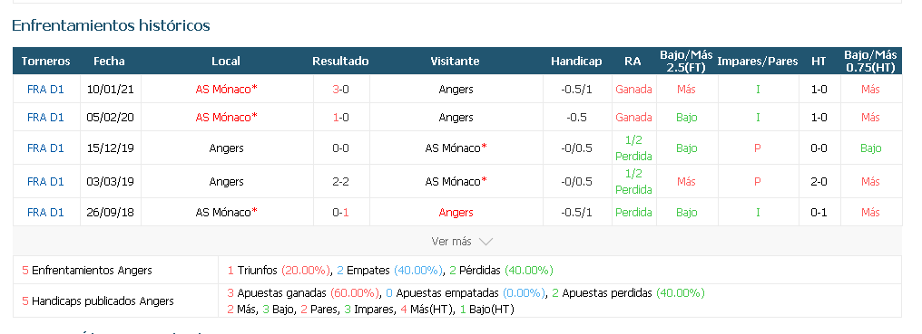922x334 pixels.
Task: Open FRA D1 link for 05/02/20
Action: 45,118
